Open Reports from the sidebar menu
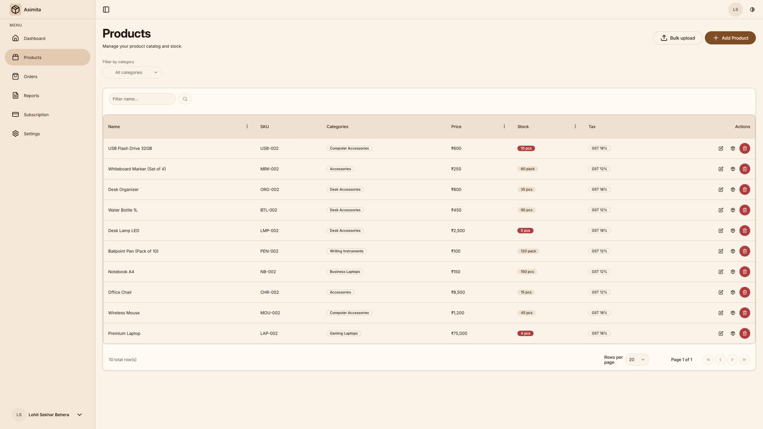763x429 pixels. coord(31,95)
